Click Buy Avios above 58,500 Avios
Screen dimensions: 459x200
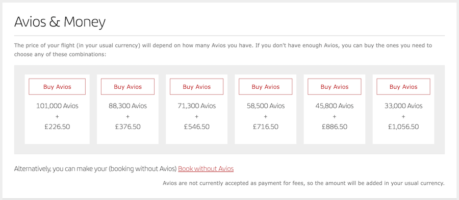click(266, 87)
